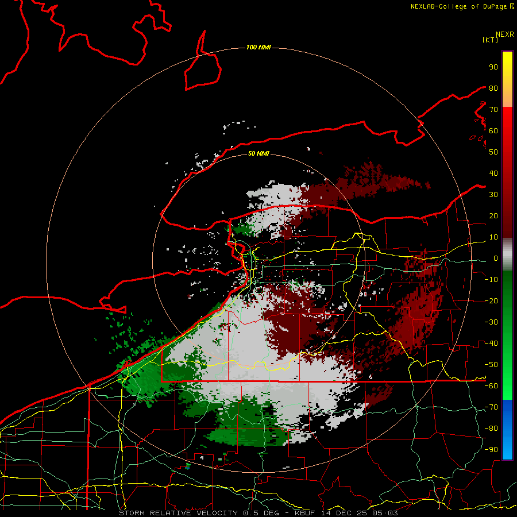Image resolution: width=517 pixels, height=517 pixels.
Task: Select the 70 knot tick label
Action: click(493, 110)
